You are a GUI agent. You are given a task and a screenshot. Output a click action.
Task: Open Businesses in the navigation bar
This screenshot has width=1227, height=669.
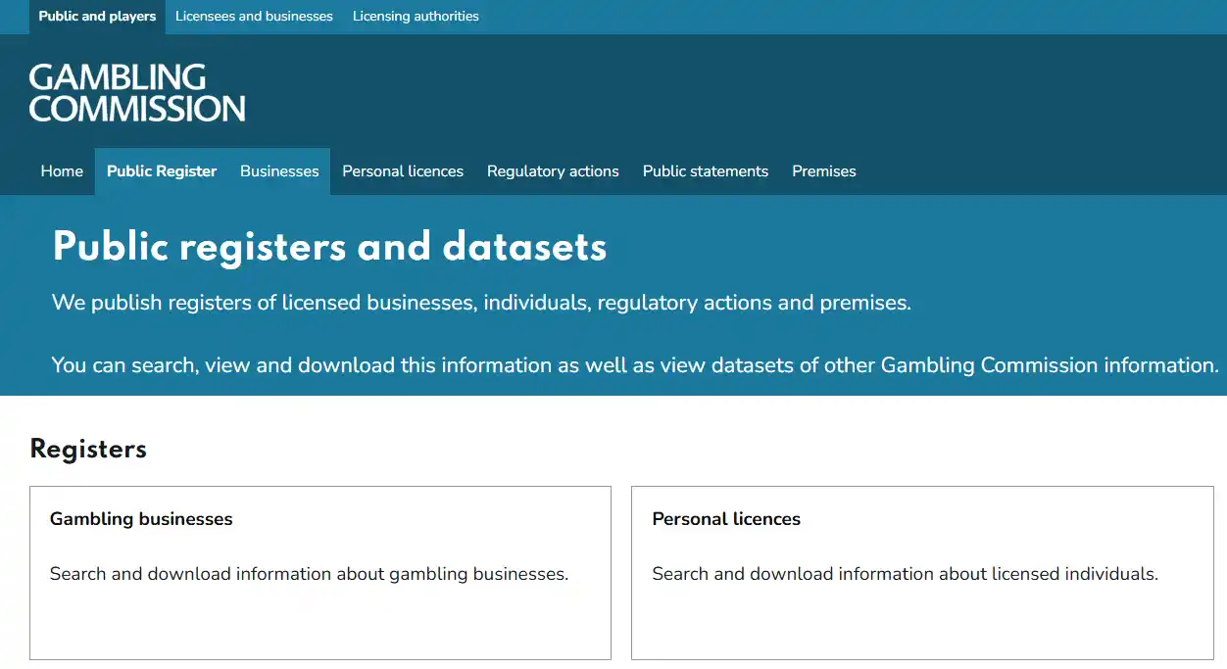click(x=279, y=171)
